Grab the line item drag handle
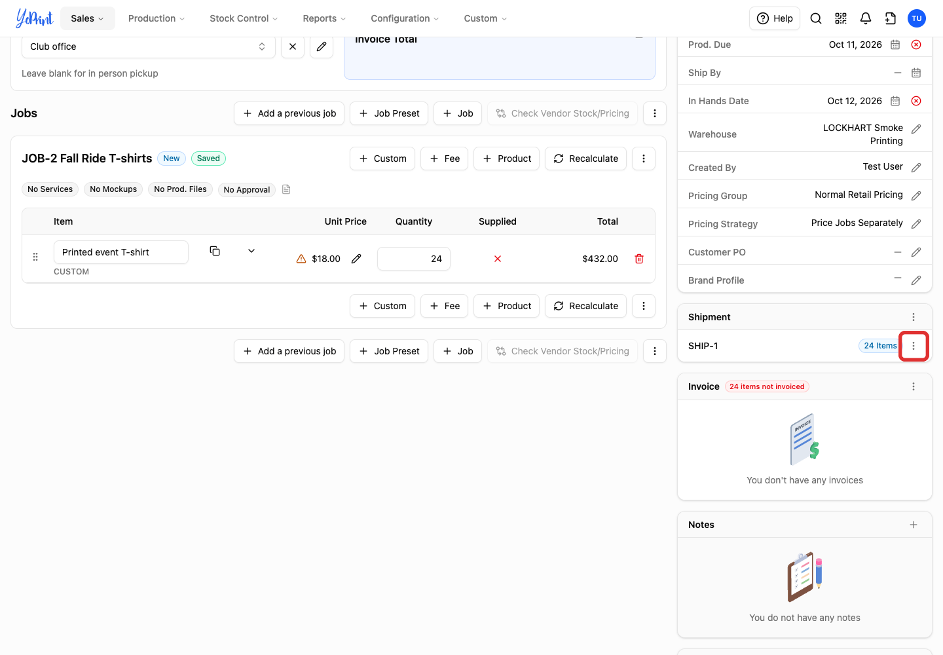943x655 pixels. coord(35,257)
